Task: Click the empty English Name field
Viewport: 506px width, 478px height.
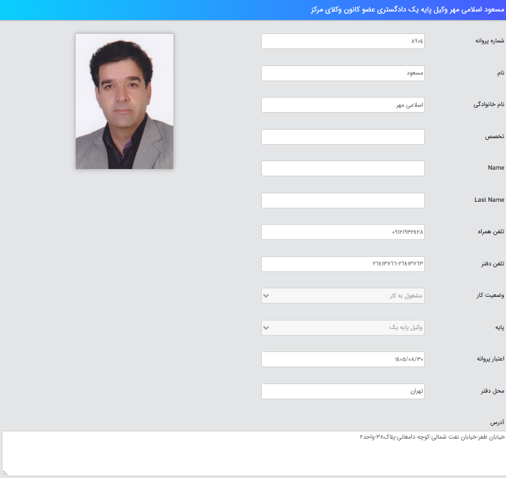Action: [343, 168]
